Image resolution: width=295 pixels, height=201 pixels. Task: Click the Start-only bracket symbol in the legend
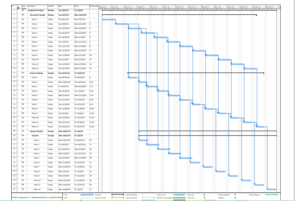(x=204, y=195)
